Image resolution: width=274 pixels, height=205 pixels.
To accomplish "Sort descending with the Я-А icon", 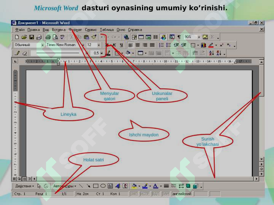I will click(x=218, y=53).
